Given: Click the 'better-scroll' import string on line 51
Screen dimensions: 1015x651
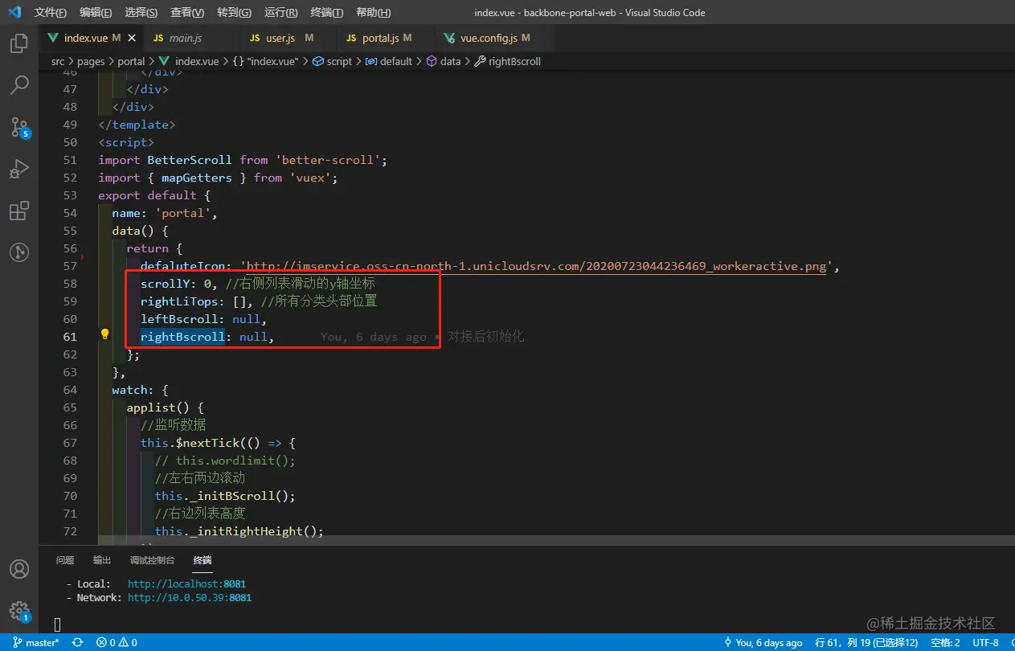Looking at the screenshot, I should 328,160.
